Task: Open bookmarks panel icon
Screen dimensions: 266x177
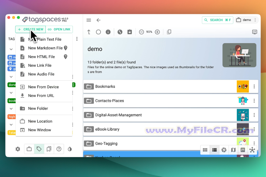Action: coord(49,149)
